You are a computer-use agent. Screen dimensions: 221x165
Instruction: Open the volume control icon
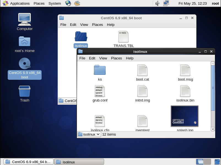click(157, 3)
